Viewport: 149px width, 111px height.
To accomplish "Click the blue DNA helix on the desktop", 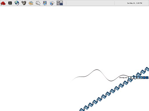I will click(114, 89).
